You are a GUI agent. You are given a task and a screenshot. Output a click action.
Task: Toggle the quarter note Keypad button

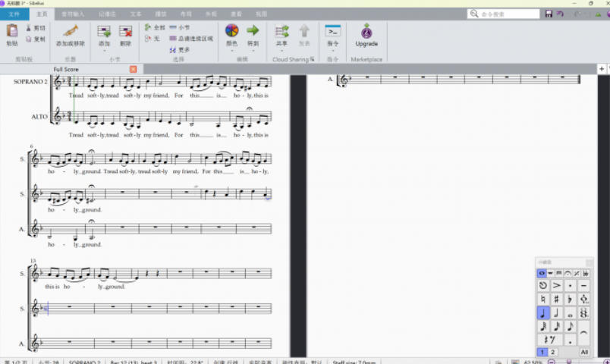[x=543, y=312]
